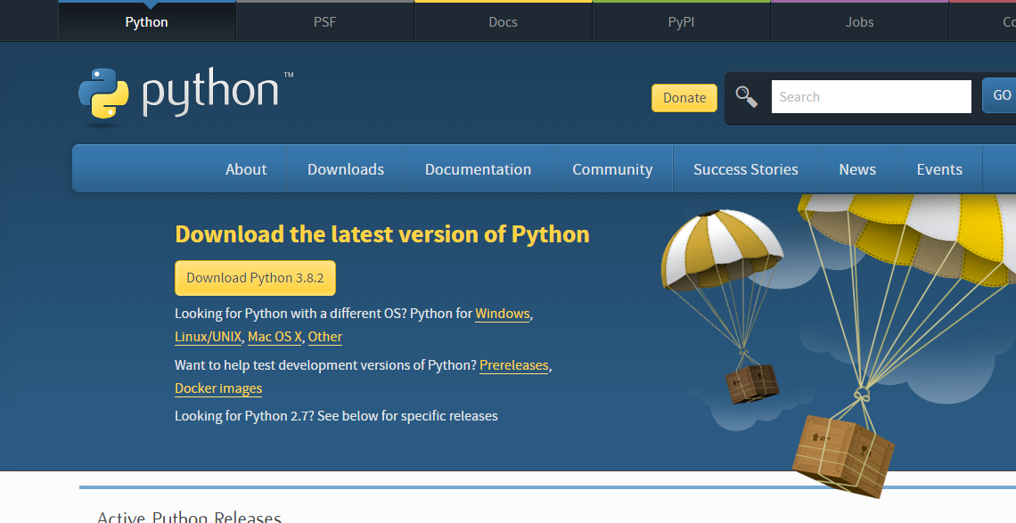Open the About menu
The width and height of the screenshot is (1016, 523).
point(246,169)
